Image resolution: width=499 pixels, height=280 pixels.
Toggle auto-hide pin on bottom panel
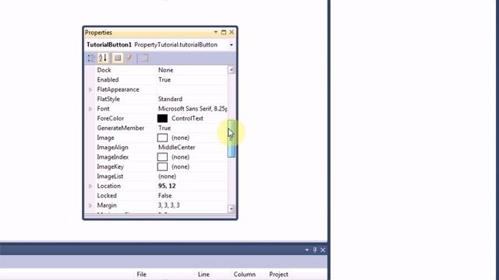[315, 250]
